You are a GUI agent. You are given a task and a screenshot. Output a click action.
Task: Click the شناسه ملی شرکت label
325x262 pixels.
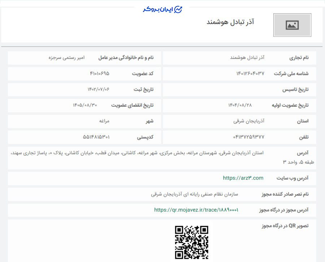pyautogui.click(x=291, y=73)
